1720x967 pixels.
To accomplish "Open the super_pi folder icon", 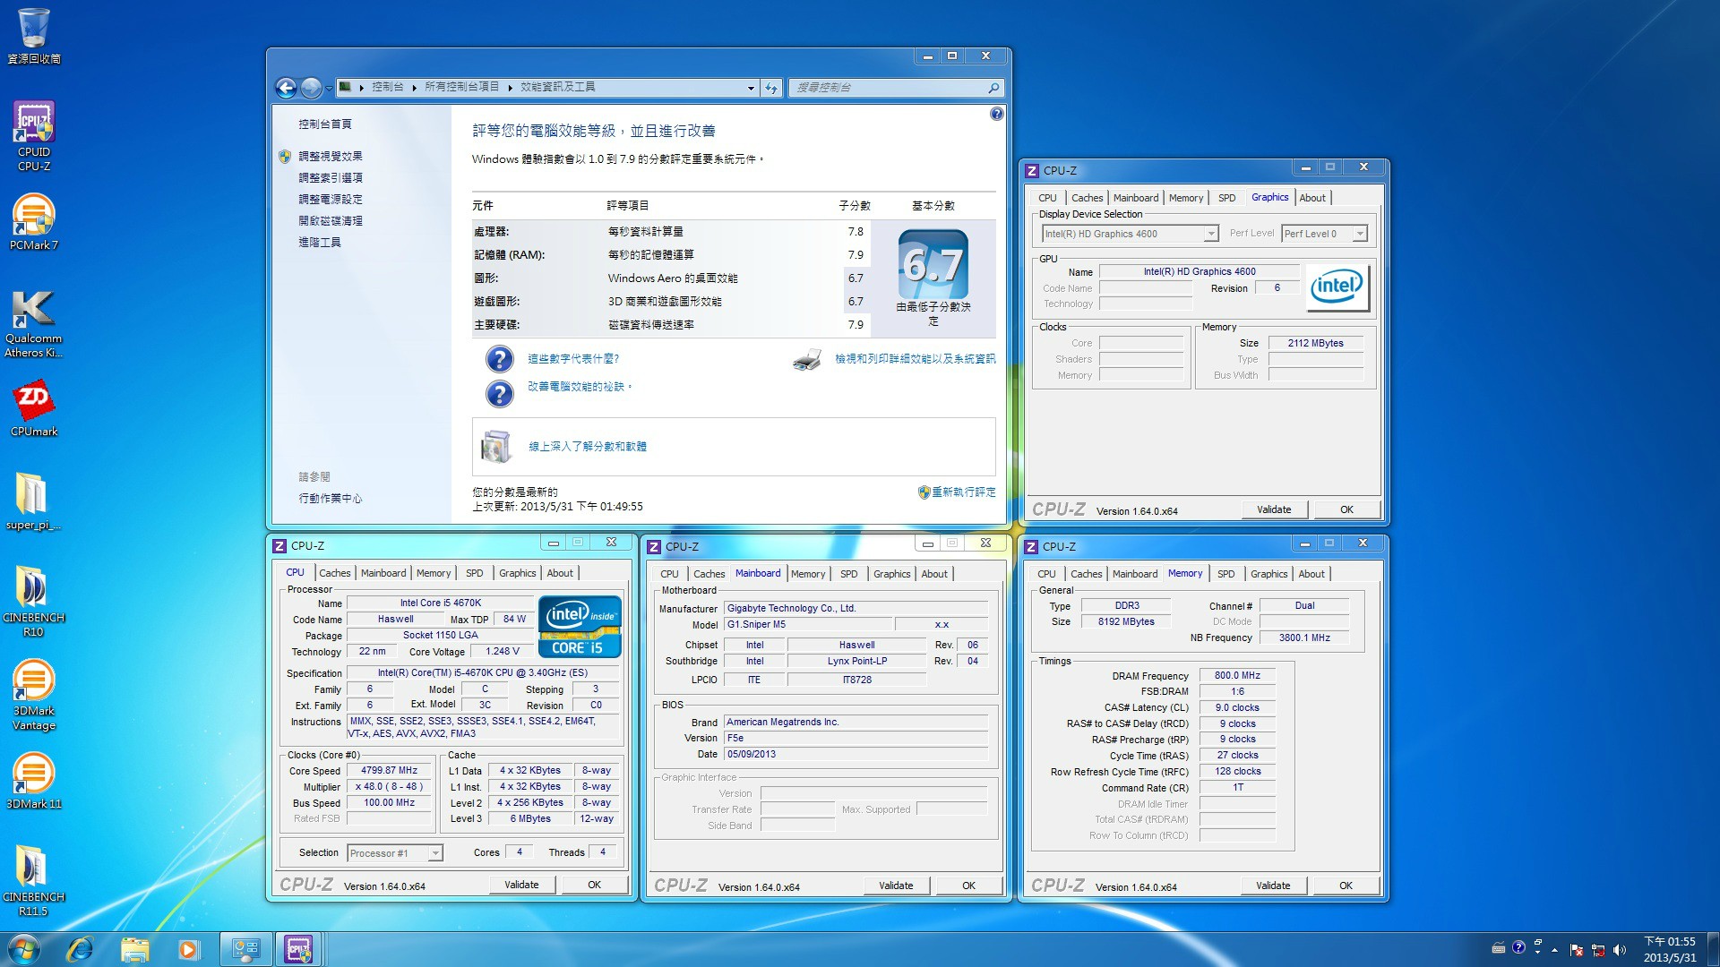I will (34, 501).
